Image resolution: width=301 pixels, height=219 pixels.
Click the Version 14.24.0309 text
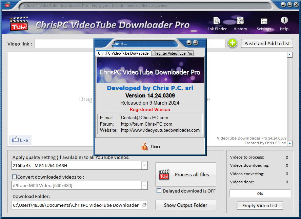[150, 95]
